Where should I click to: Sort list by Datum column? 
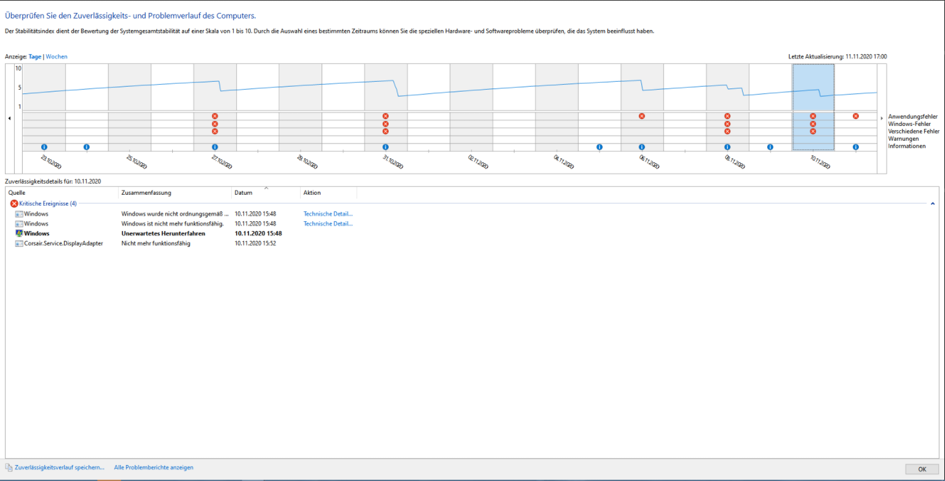[266, 193]
